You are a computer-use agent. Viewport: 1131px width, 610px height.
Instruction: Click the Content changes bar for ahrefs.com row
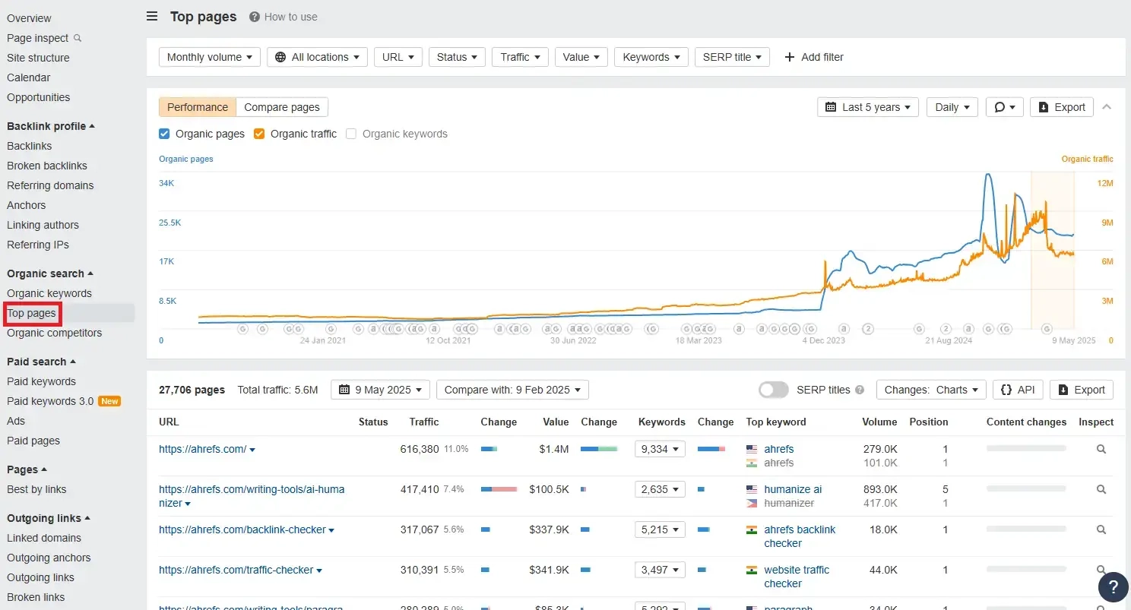coord(1025,449)
